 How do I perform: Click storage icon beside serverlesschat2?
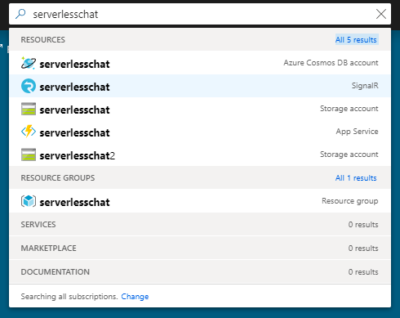click(x=29, y=155)
